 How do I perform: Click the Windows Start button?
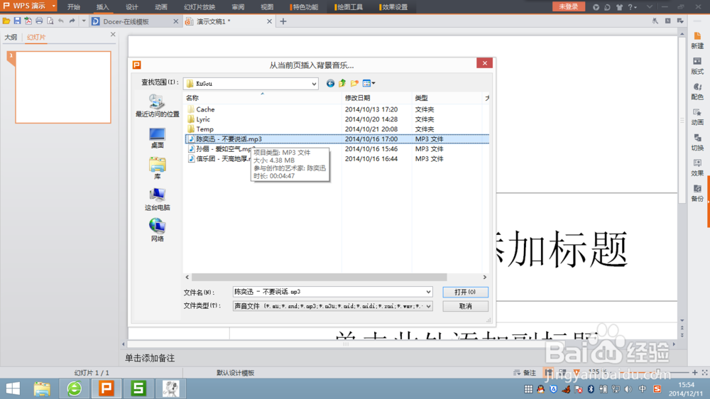[x=13, y=388]
